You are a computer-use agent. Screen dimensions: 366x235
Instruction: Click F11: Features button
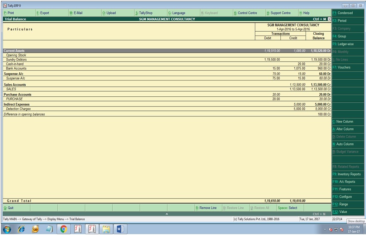pyautogui.click(x=348, y=189)
